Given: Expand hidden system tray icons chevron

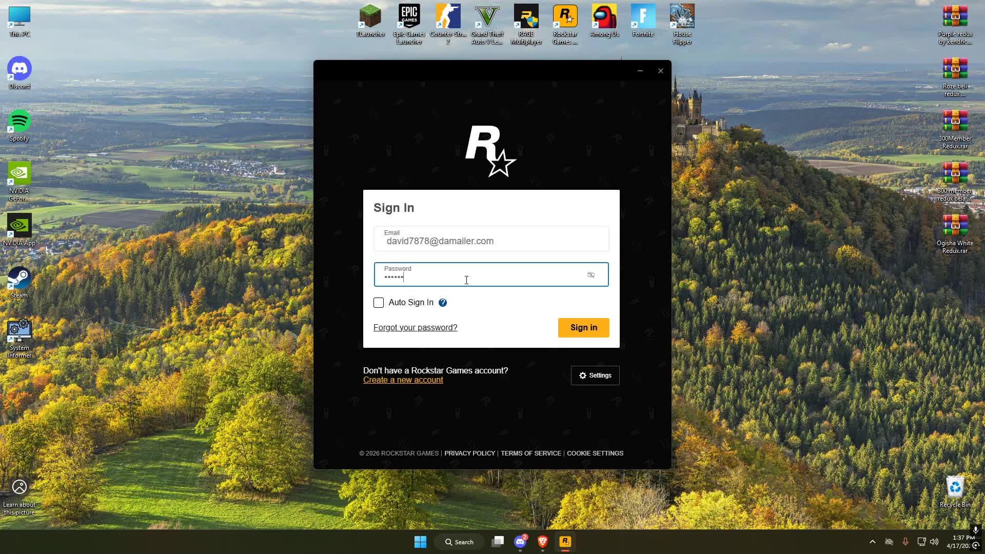Looking at the screenshot, I should click(x=872, y=542).
